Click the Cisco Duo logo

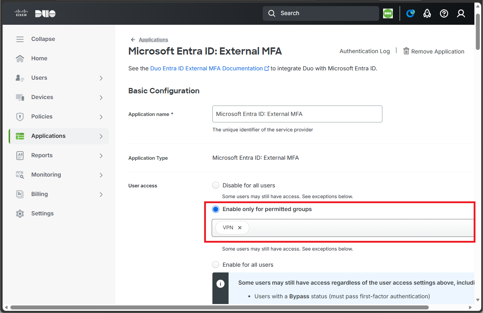tap(35, 14)
